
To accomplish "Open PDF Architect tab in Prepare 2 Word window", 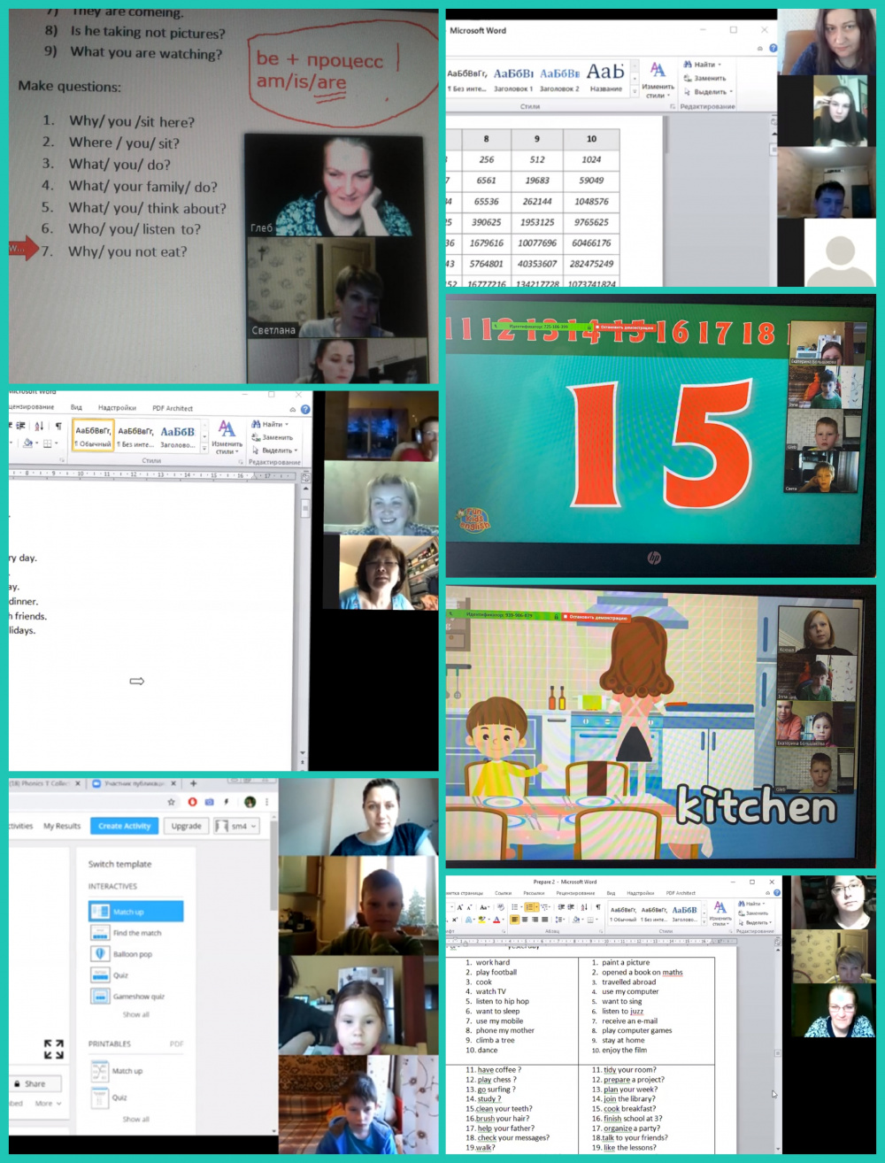I will click(681, 893).
